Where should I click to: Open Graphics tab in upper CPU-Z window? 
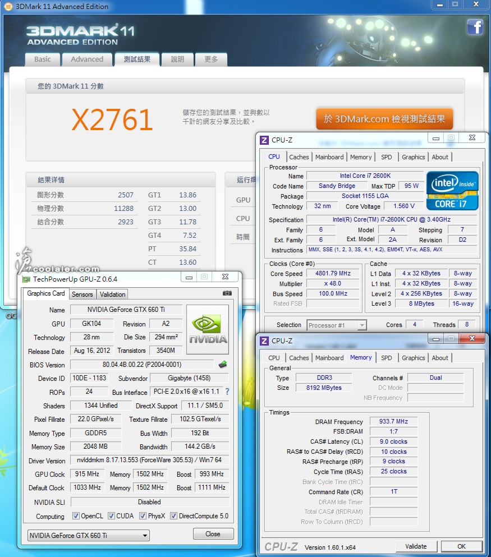(413, 157)
